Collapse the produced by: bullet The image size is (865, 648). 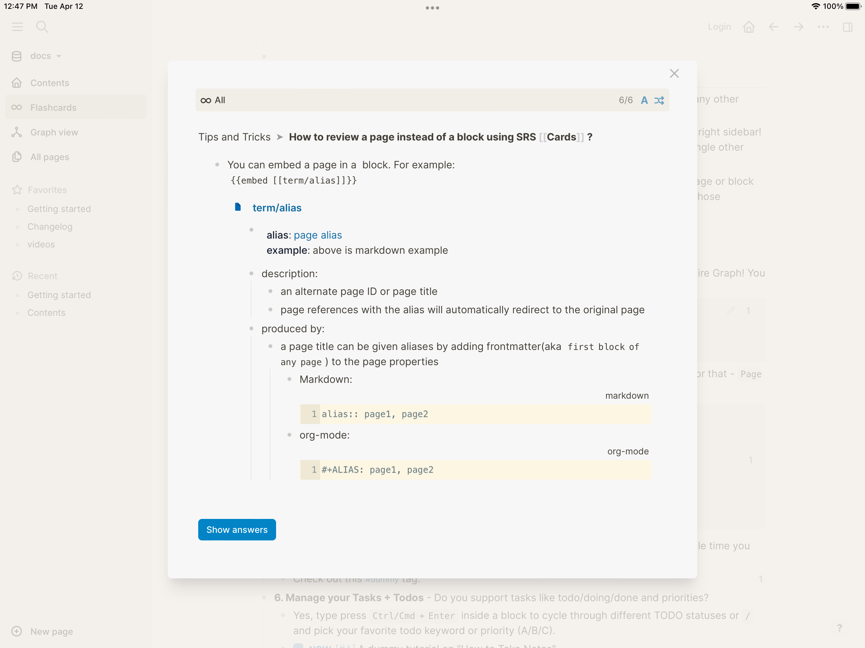click(251, 329)
